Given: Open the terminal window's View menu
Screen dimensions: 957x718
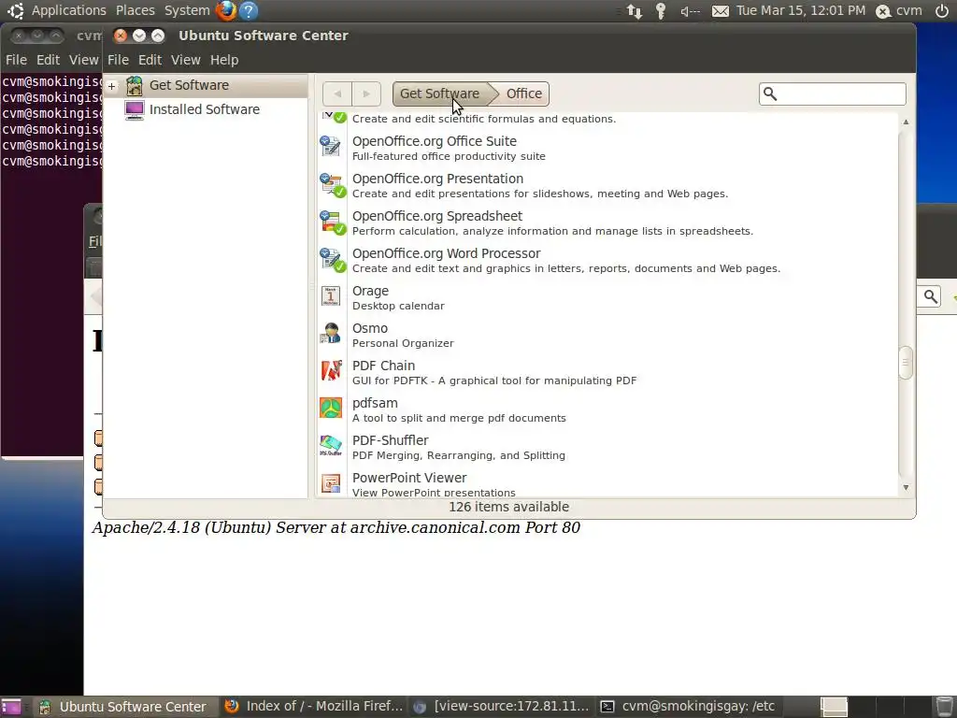Looking at the screenshot, I should click(83, 60).
